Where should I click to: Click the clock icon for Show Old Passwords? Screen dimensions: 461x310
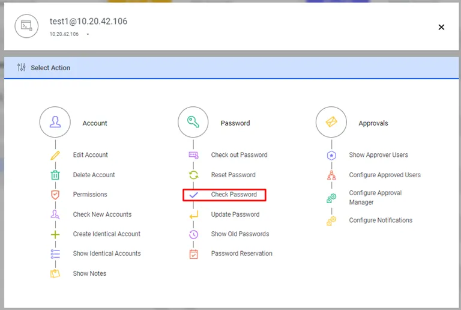pos(193,234)
